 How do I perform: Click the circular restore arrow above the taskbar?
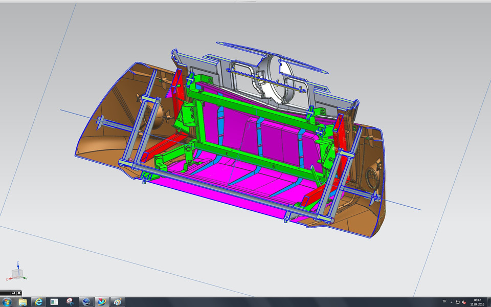pos(14,293)
